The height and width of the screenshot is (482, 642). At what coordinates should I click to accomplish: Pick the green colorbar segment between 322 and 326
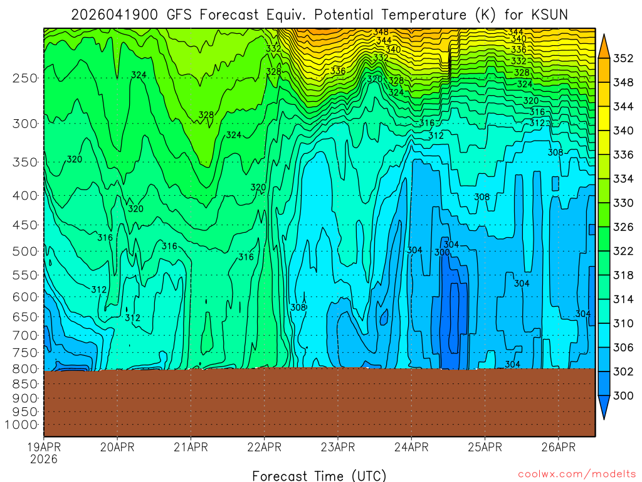(x=604, y=239)
